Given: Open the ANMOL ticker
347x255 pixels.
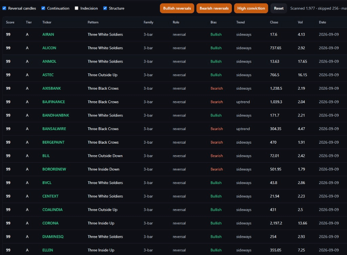Looking at the screenshot, I should point(49,61).
